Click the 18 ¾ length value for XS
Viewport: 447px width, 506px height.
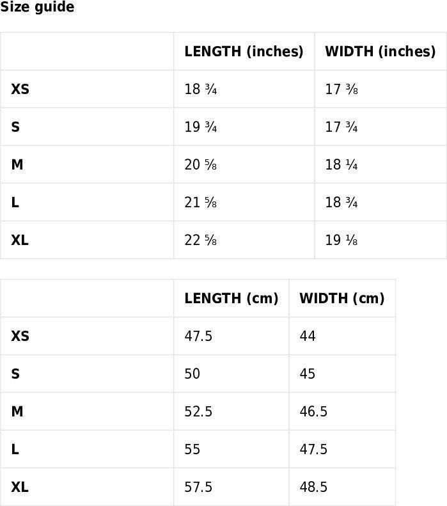click(x=200, y=89)
